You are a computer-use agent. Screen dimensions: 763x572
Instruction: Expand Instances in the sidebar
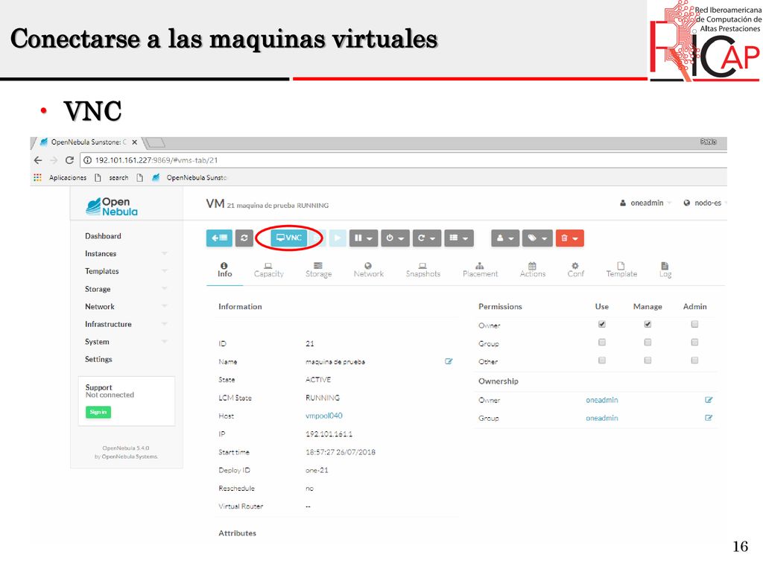point(125,253)
